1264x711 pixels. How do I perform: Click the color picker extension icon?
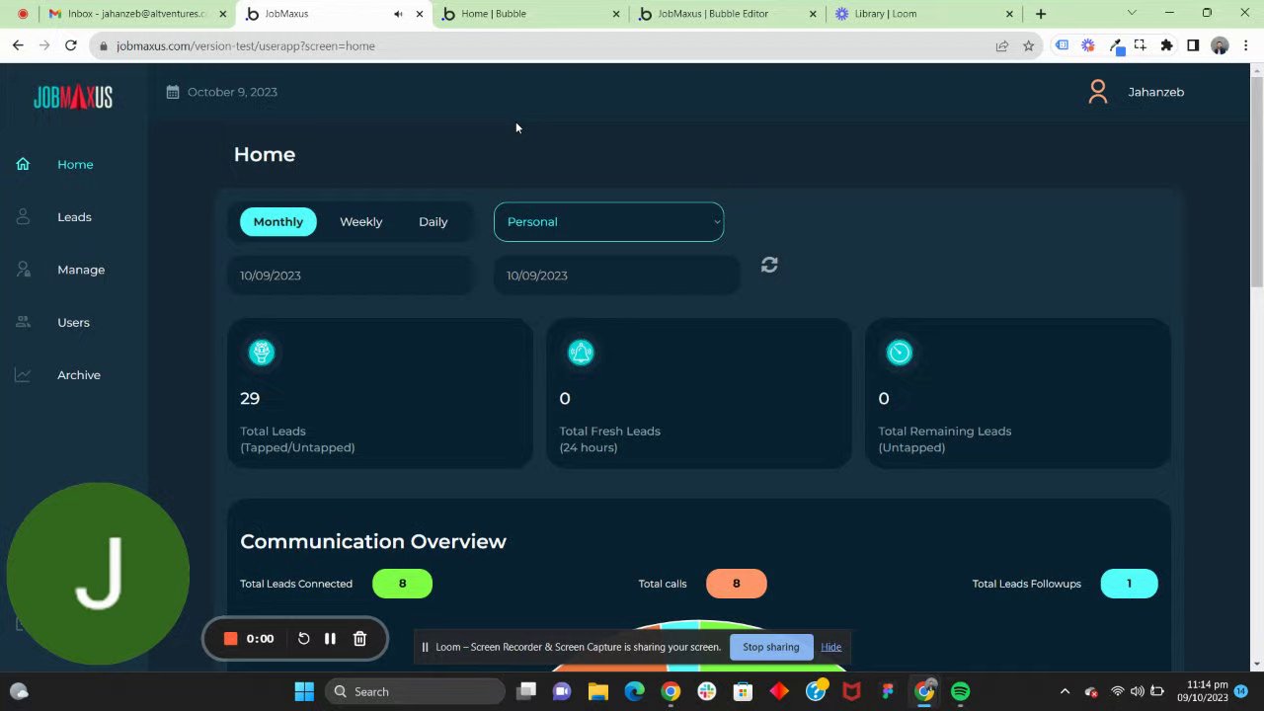pyautogui.click(x=1115, y=45)
